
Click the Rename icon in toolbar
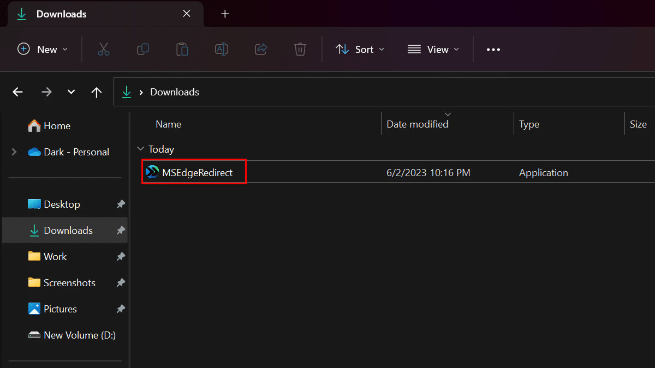(222, 50)
